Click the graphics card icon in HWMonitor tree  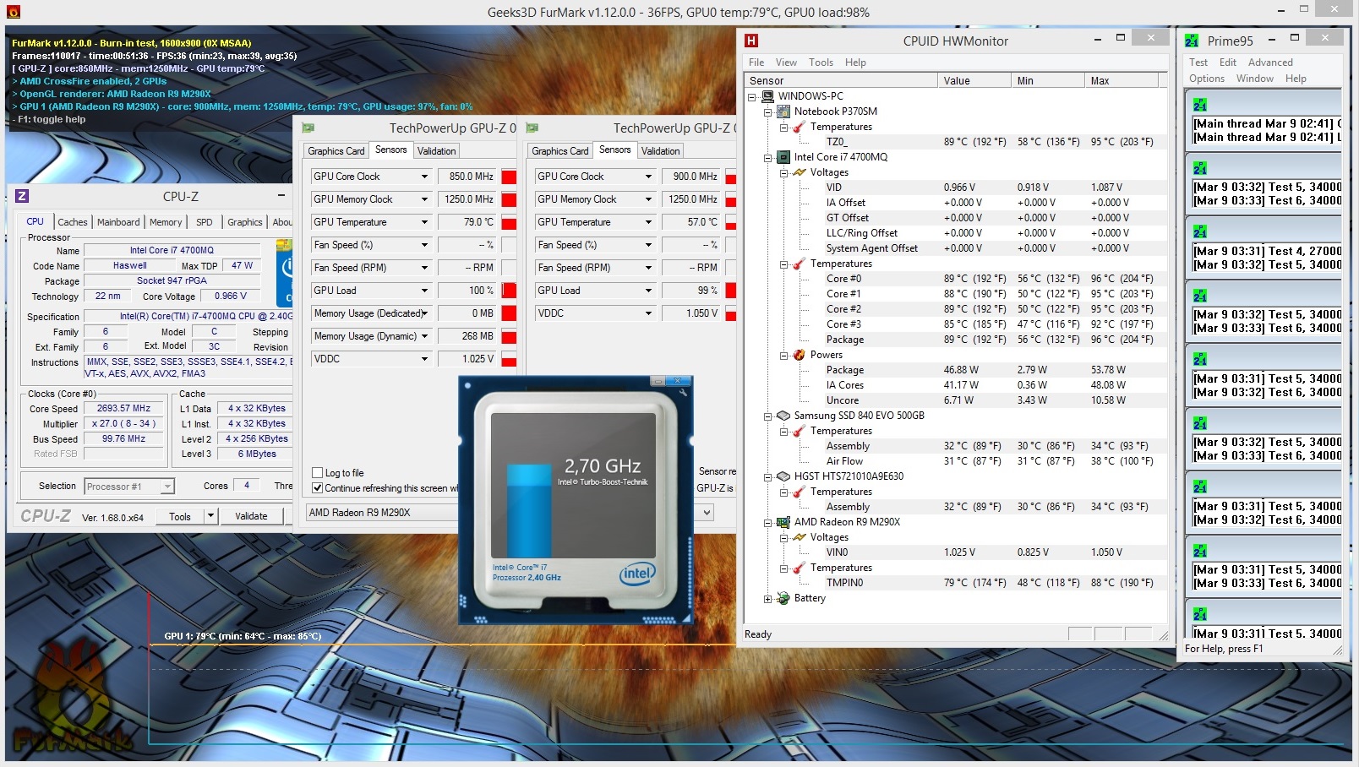(x=783, y=522)
